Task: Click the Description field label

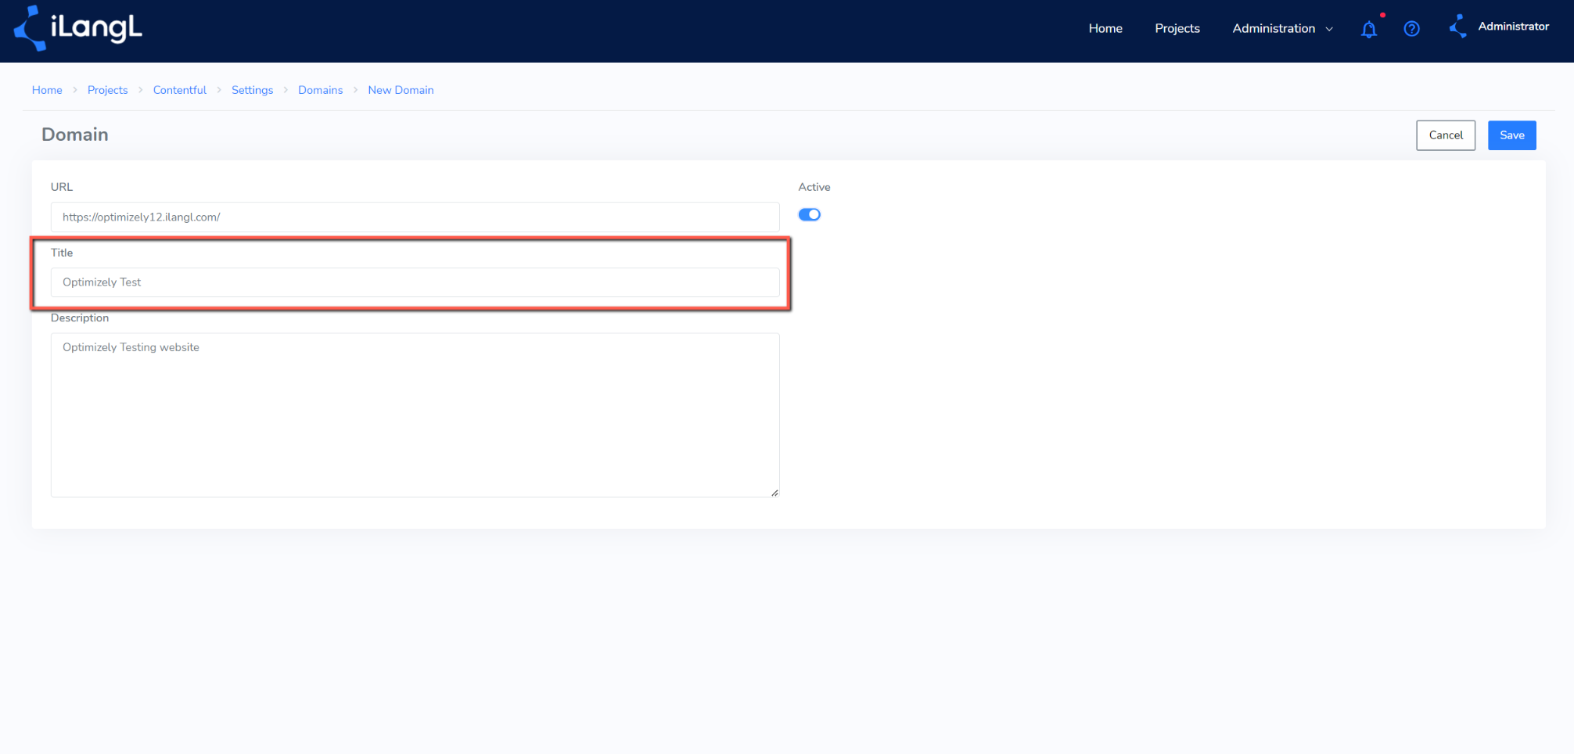Action: (x=80, y=318)
